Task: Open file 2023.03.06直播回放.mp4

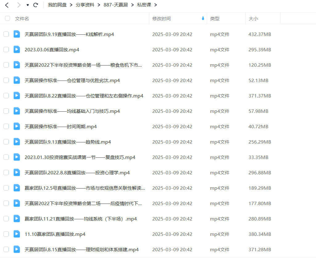Action: click(52, 50)
